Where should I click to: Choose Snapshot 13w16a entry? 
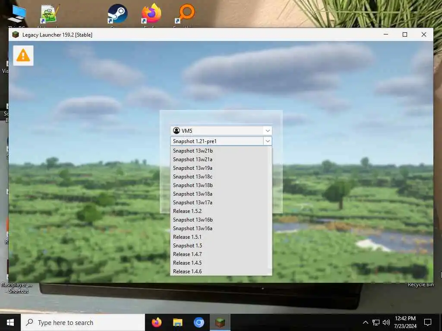pos(220,228)
